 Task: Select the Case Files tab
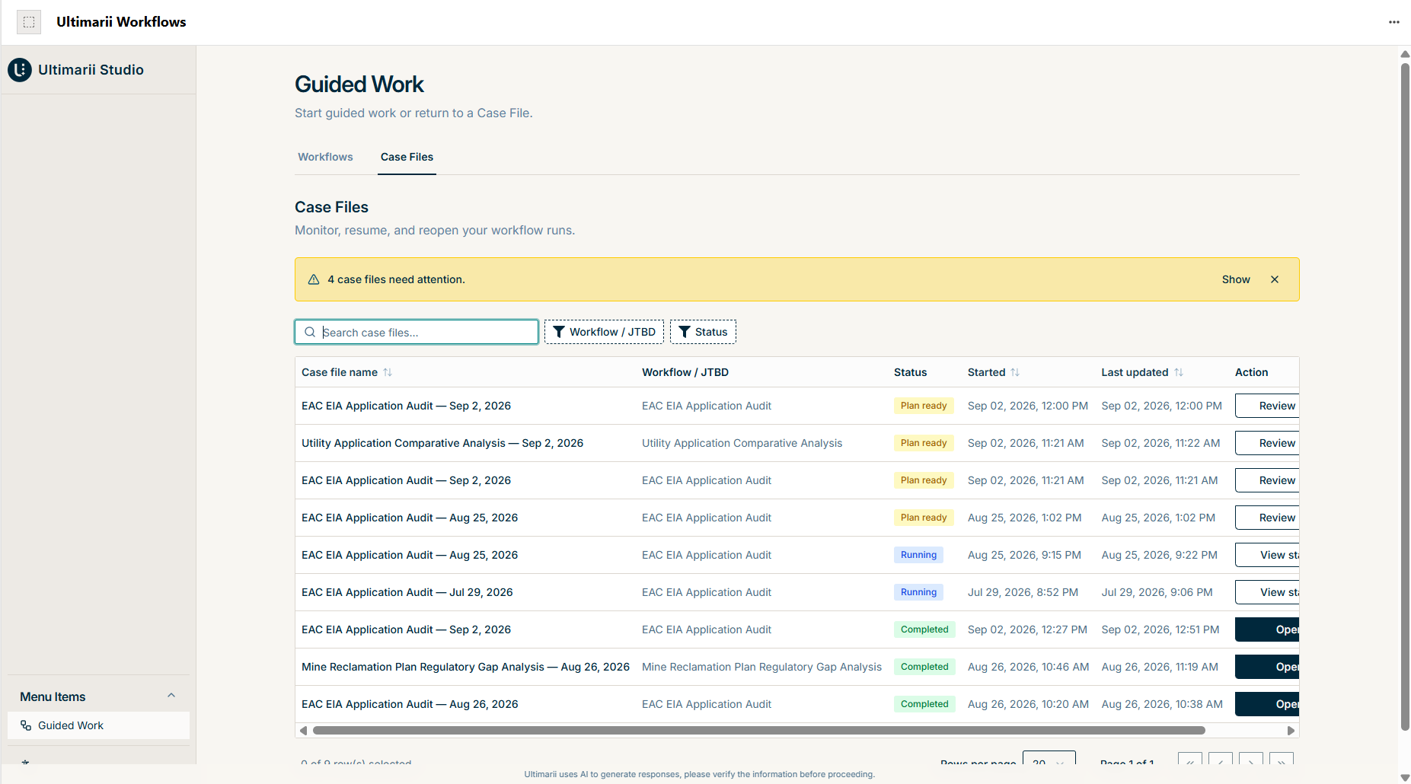coord(407,157)
